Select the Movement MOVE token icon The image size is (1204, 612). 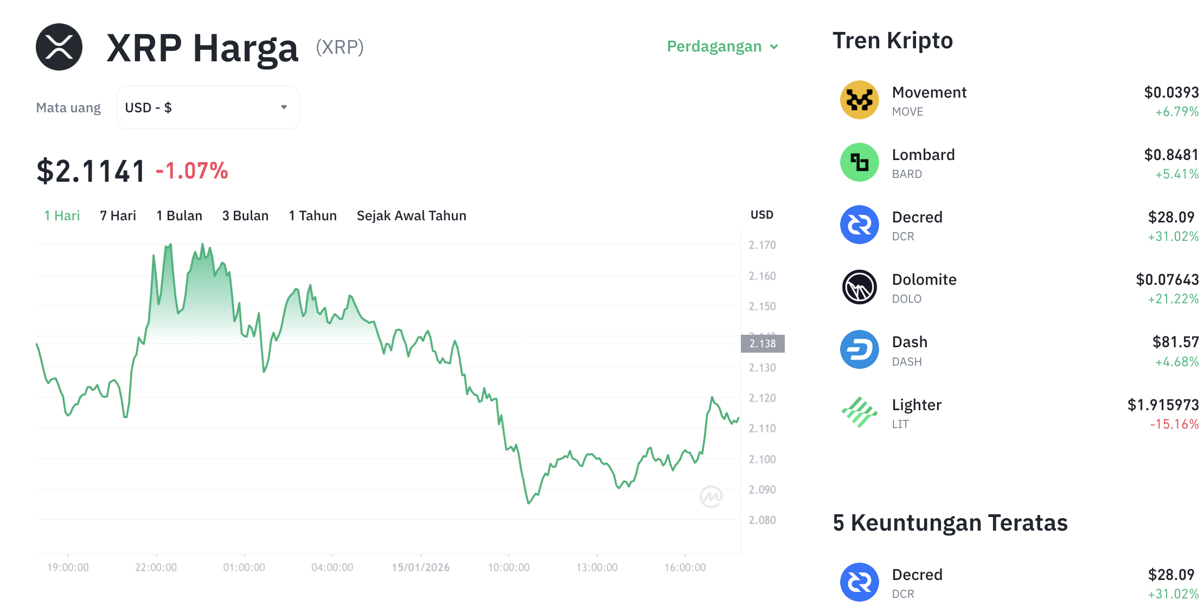pyautogui.click(x=859, y=100)
